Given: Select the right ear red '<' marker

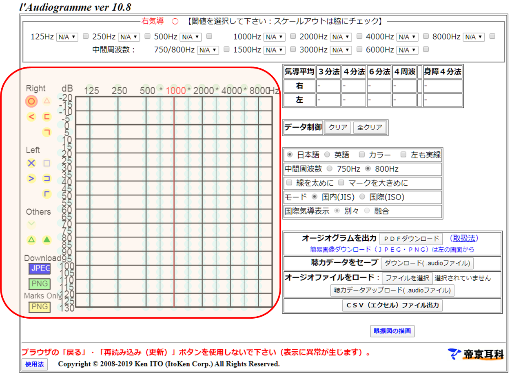Looking at the screenshot, I should point(31,117).
